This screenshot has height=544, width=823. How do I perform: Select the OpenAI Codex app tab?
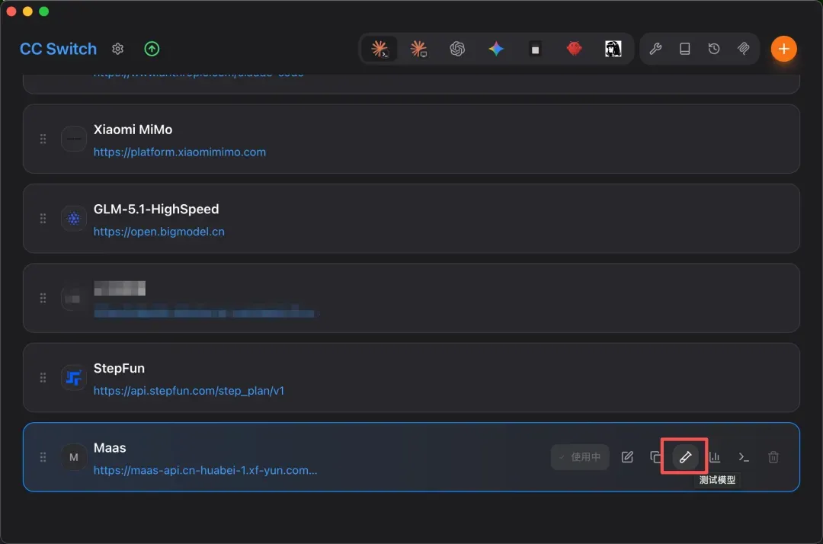click(x=457, y=49)
